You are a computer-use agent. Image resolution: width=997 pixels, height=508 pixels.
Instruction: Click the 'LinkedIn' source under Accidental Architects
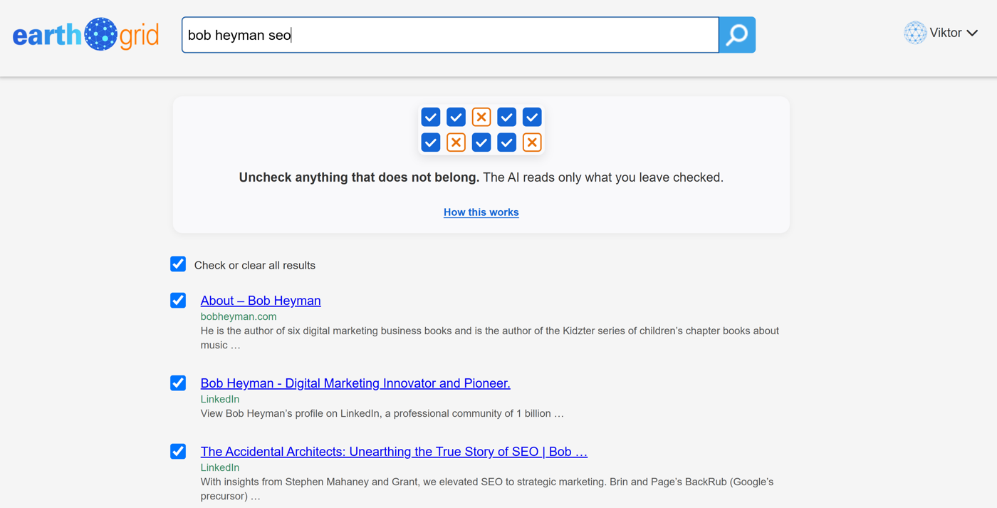click(220, 467)
